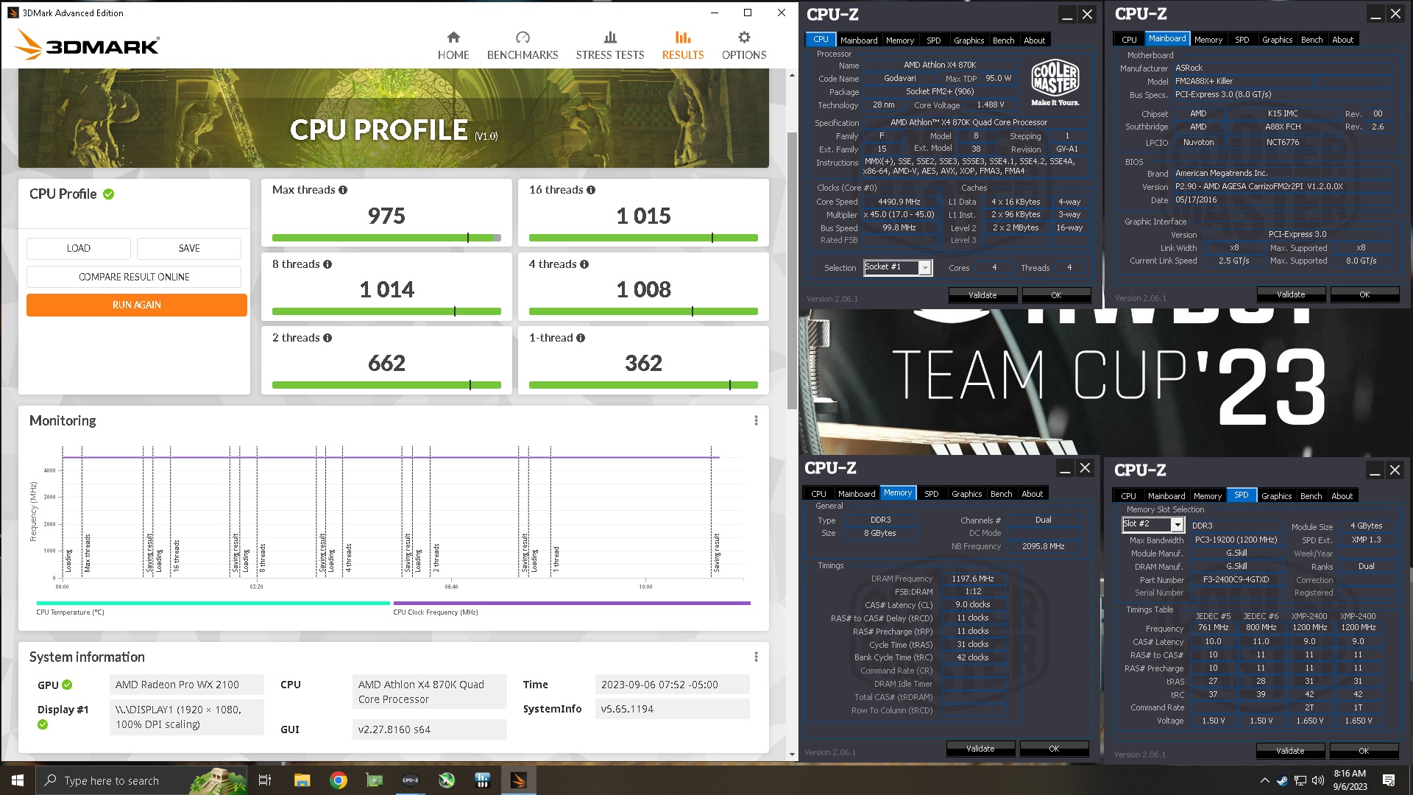The height and width of the screenshot is (795, 1413).
Task: Open network status tray icon
Action: tap(1300, 780)
